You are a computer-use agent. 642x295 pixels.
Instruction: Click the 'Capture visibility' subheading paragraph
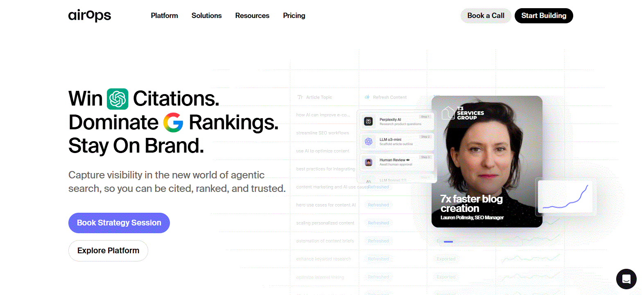point(177,182)
